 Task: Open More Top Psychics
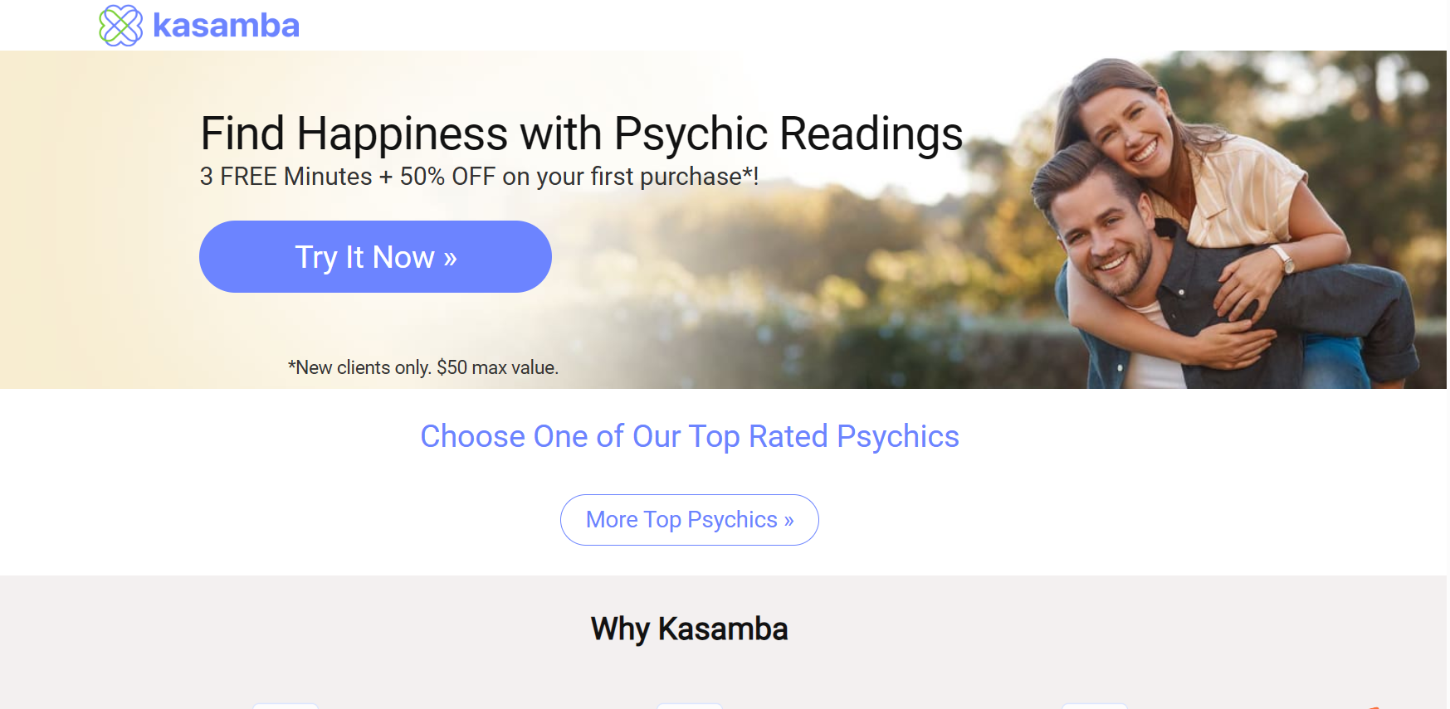689,520
